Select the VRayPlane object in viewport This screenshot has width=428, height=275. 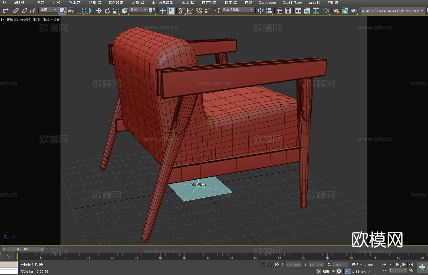click(x=200, y=189)
